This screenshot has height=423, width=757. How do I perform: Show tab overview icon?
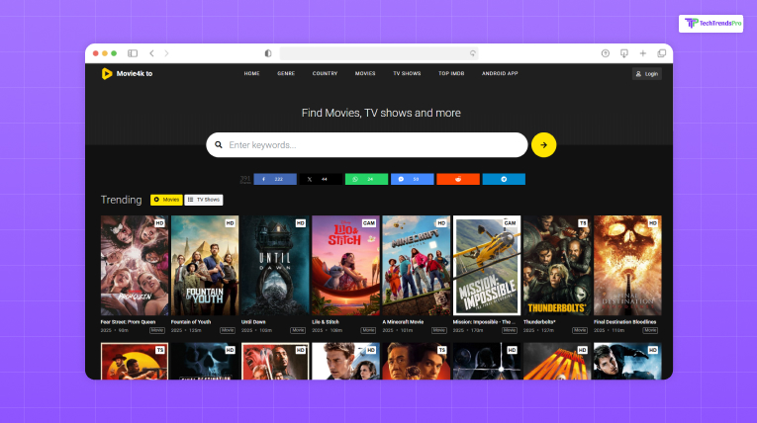[x=661, y=53]
